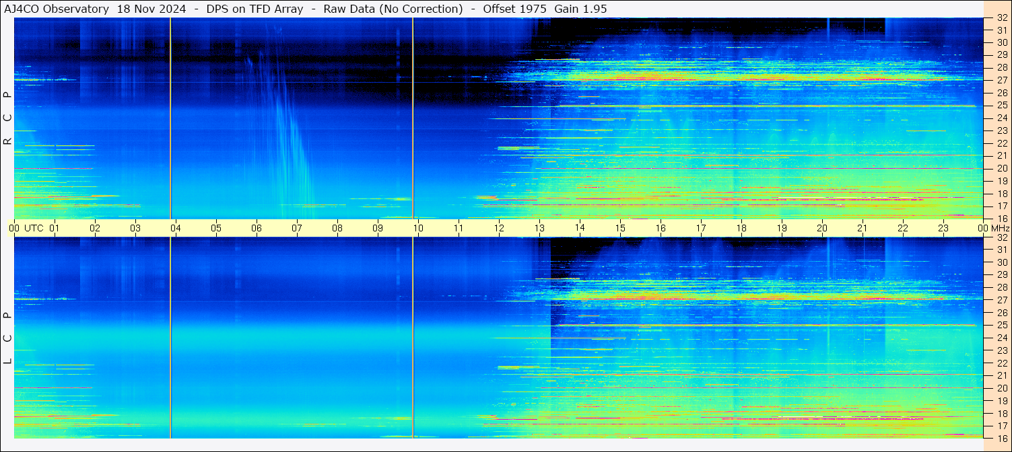Click the 23 MHz label of LCP panel

[x=1001, y=350]
